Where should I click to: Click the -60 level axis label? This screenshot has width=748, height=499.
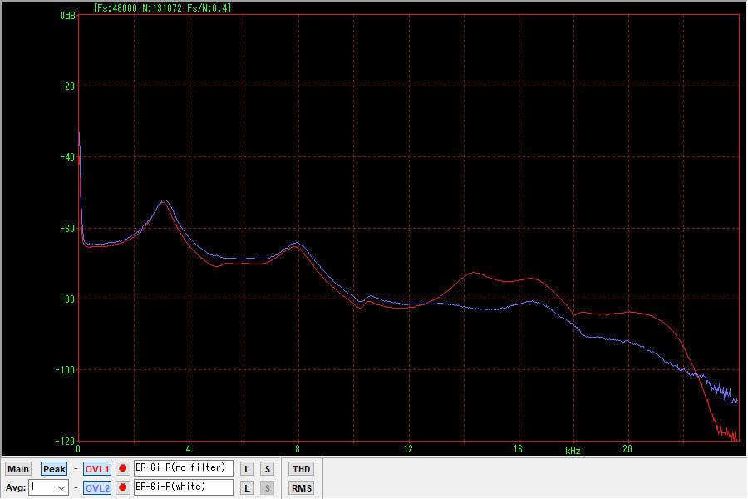[x=66, y=228]
